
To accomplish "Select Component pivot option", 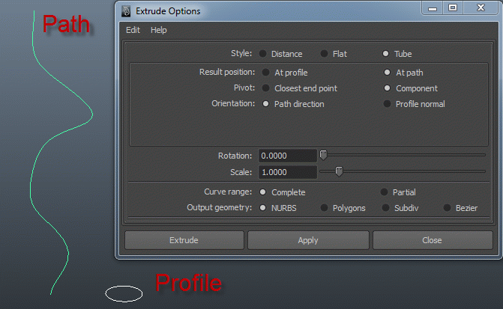I will click(x=388, y=88).
